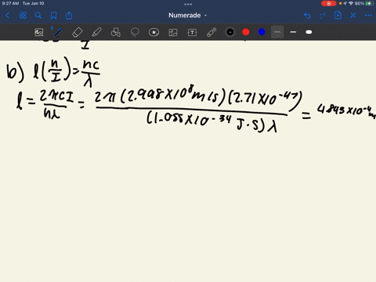Pick the black pen color
This screenshot has height=282, width=376.
coord(230,32)
